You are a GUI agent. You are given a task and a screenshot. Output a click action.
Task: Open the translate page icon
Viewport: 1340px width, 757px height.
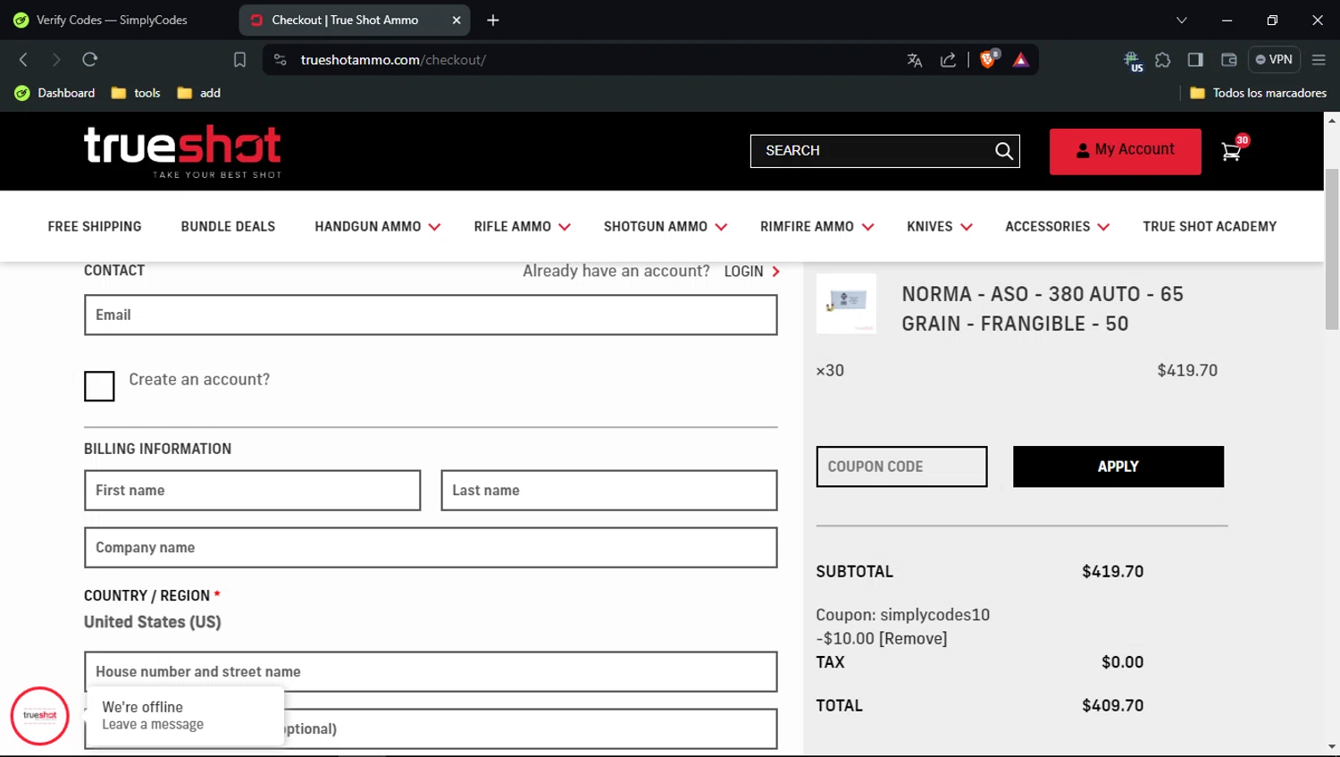point(914,60)
